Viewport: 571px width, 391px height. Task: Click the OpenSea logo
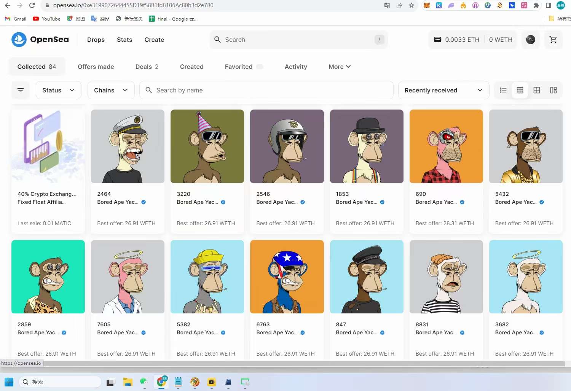(40, 40)
